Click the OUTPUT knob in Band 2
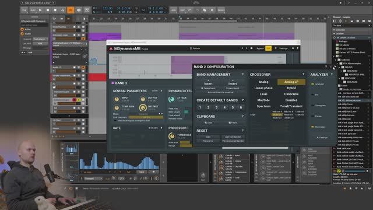Image resolution: width=373 pixels, height=210 pixels. pyautogui.click(x=143, y=99)
